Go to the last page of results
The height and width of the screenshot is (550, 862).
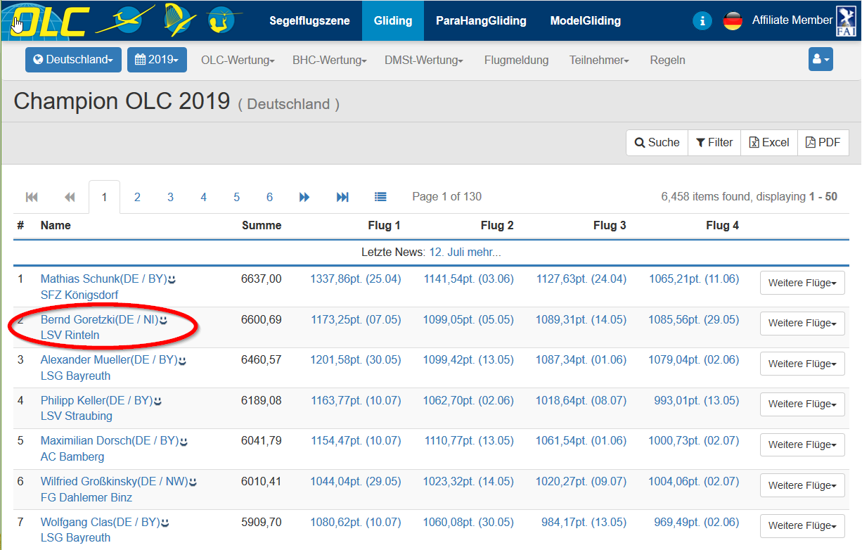point(342,197)
